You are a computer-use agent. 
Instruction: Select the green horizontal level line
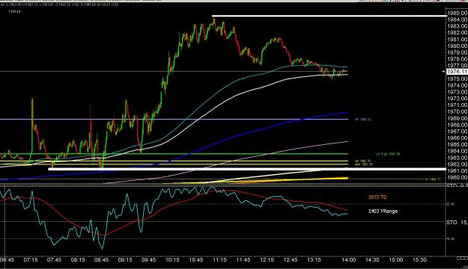click(174, 154)
